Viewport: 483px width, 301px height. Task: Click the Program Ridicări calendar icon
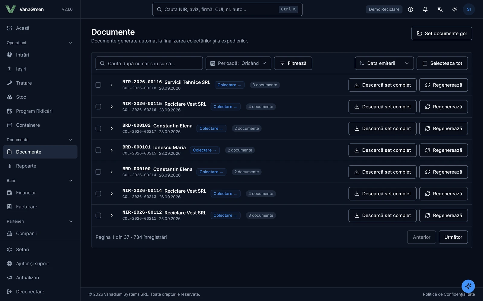pyautogui.click(x=9, y=111)
